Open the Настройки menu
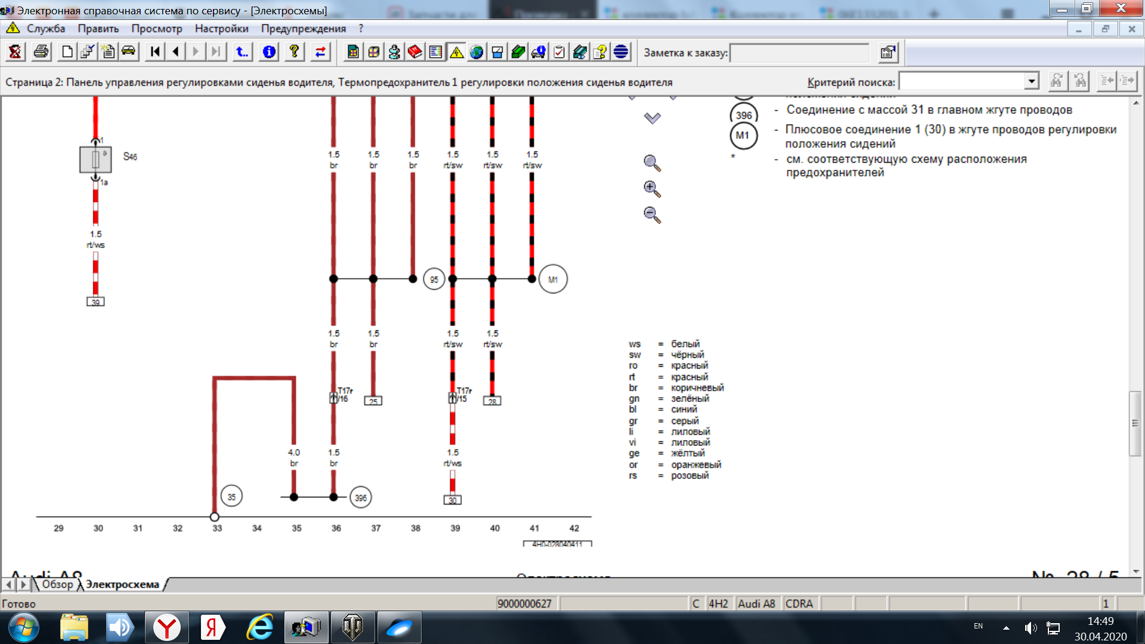Screen dimensions: 1145x644 tap(221, 28)
